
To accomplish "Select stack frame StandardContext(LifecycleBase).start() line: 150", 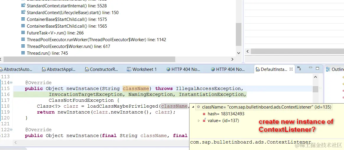I will pyautogui.click(x=70, y=13).
